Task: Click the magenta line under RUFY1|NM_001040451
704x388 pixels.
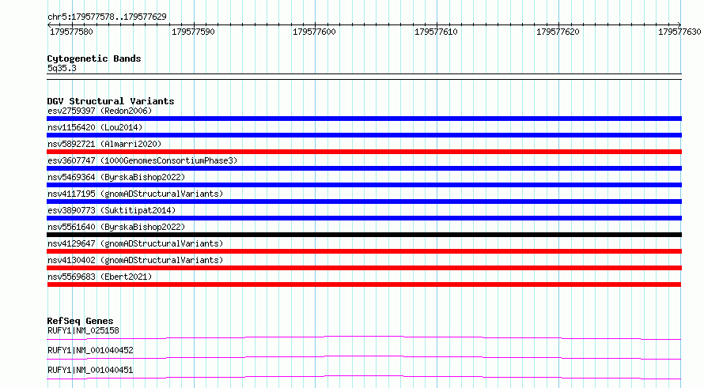Action: (364, 377)
